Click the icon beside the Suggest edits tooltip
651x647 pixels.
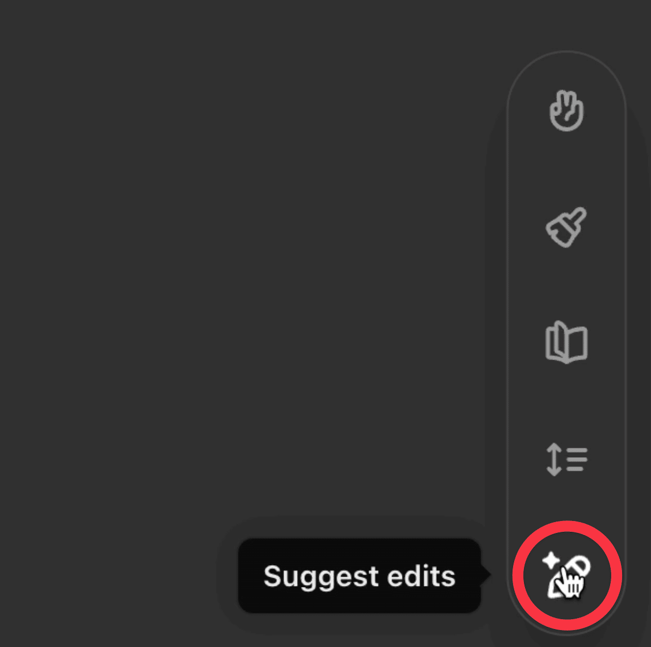point(566,576)
